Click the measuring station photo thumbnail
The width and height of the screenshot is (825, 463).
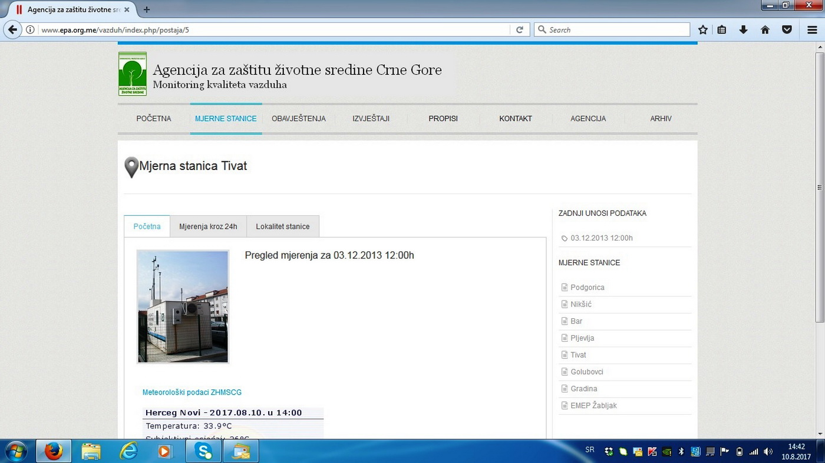click(x=183, y=307)
